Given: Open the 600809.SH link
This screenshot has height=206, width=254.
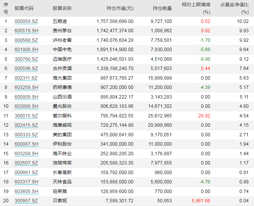Looking at the screenshot, I should pos(26,97).
